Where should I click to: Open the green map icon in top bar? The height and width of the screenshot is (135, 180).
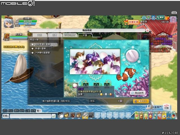(x=149, y=18)
